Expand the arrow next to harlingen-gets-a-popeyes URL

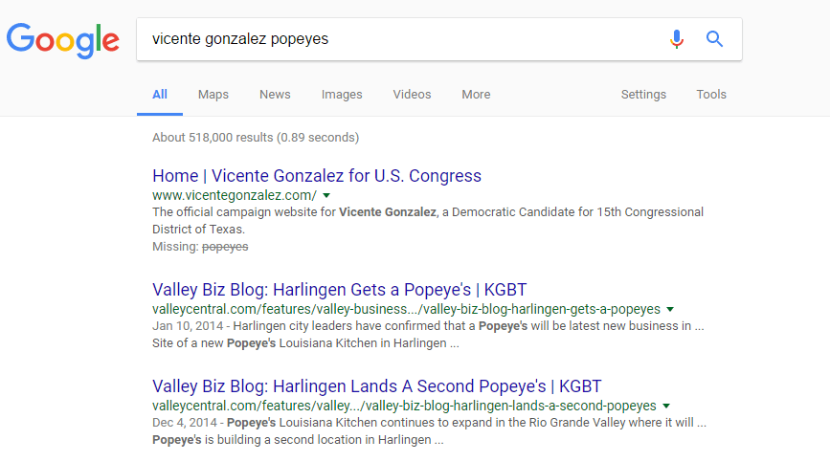coord(670,309)
